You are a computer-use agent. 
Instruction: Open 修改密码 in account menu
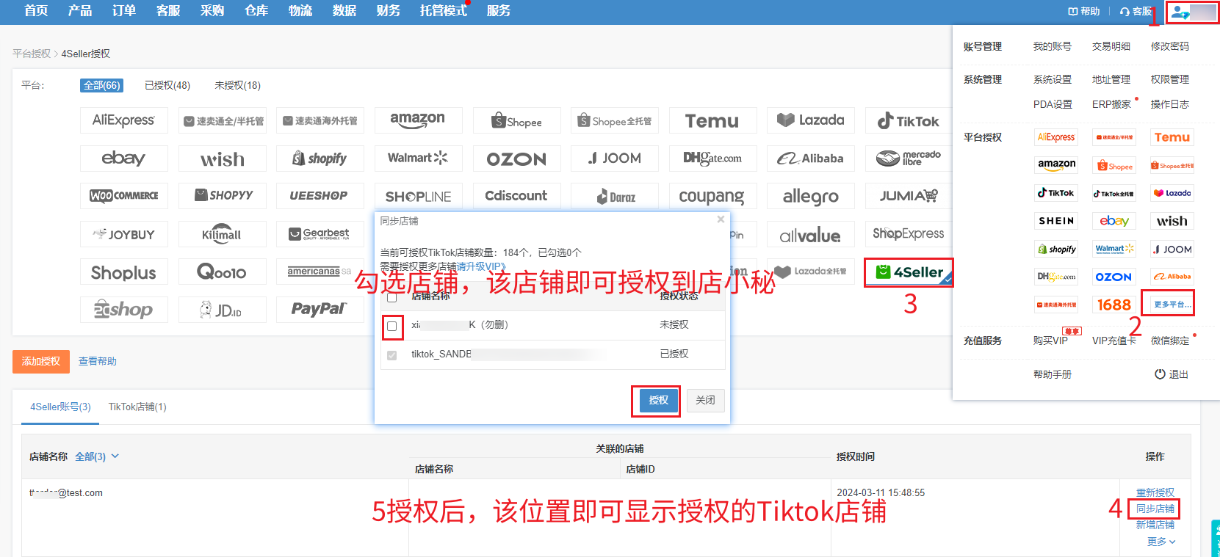pos(1170,46)
